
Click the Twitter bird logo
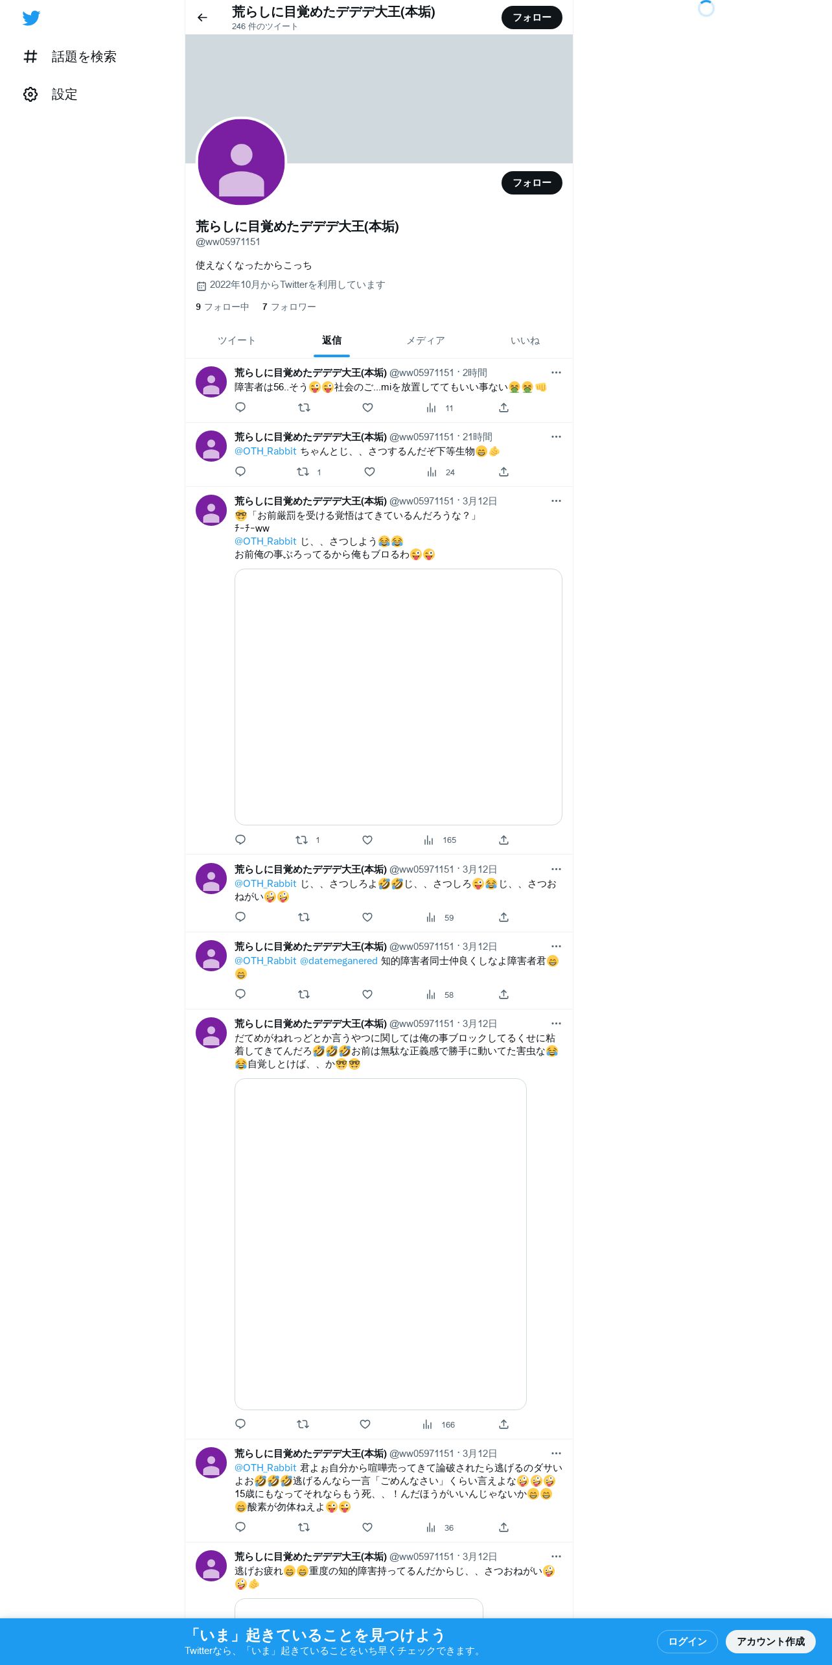tap(31, 18)
